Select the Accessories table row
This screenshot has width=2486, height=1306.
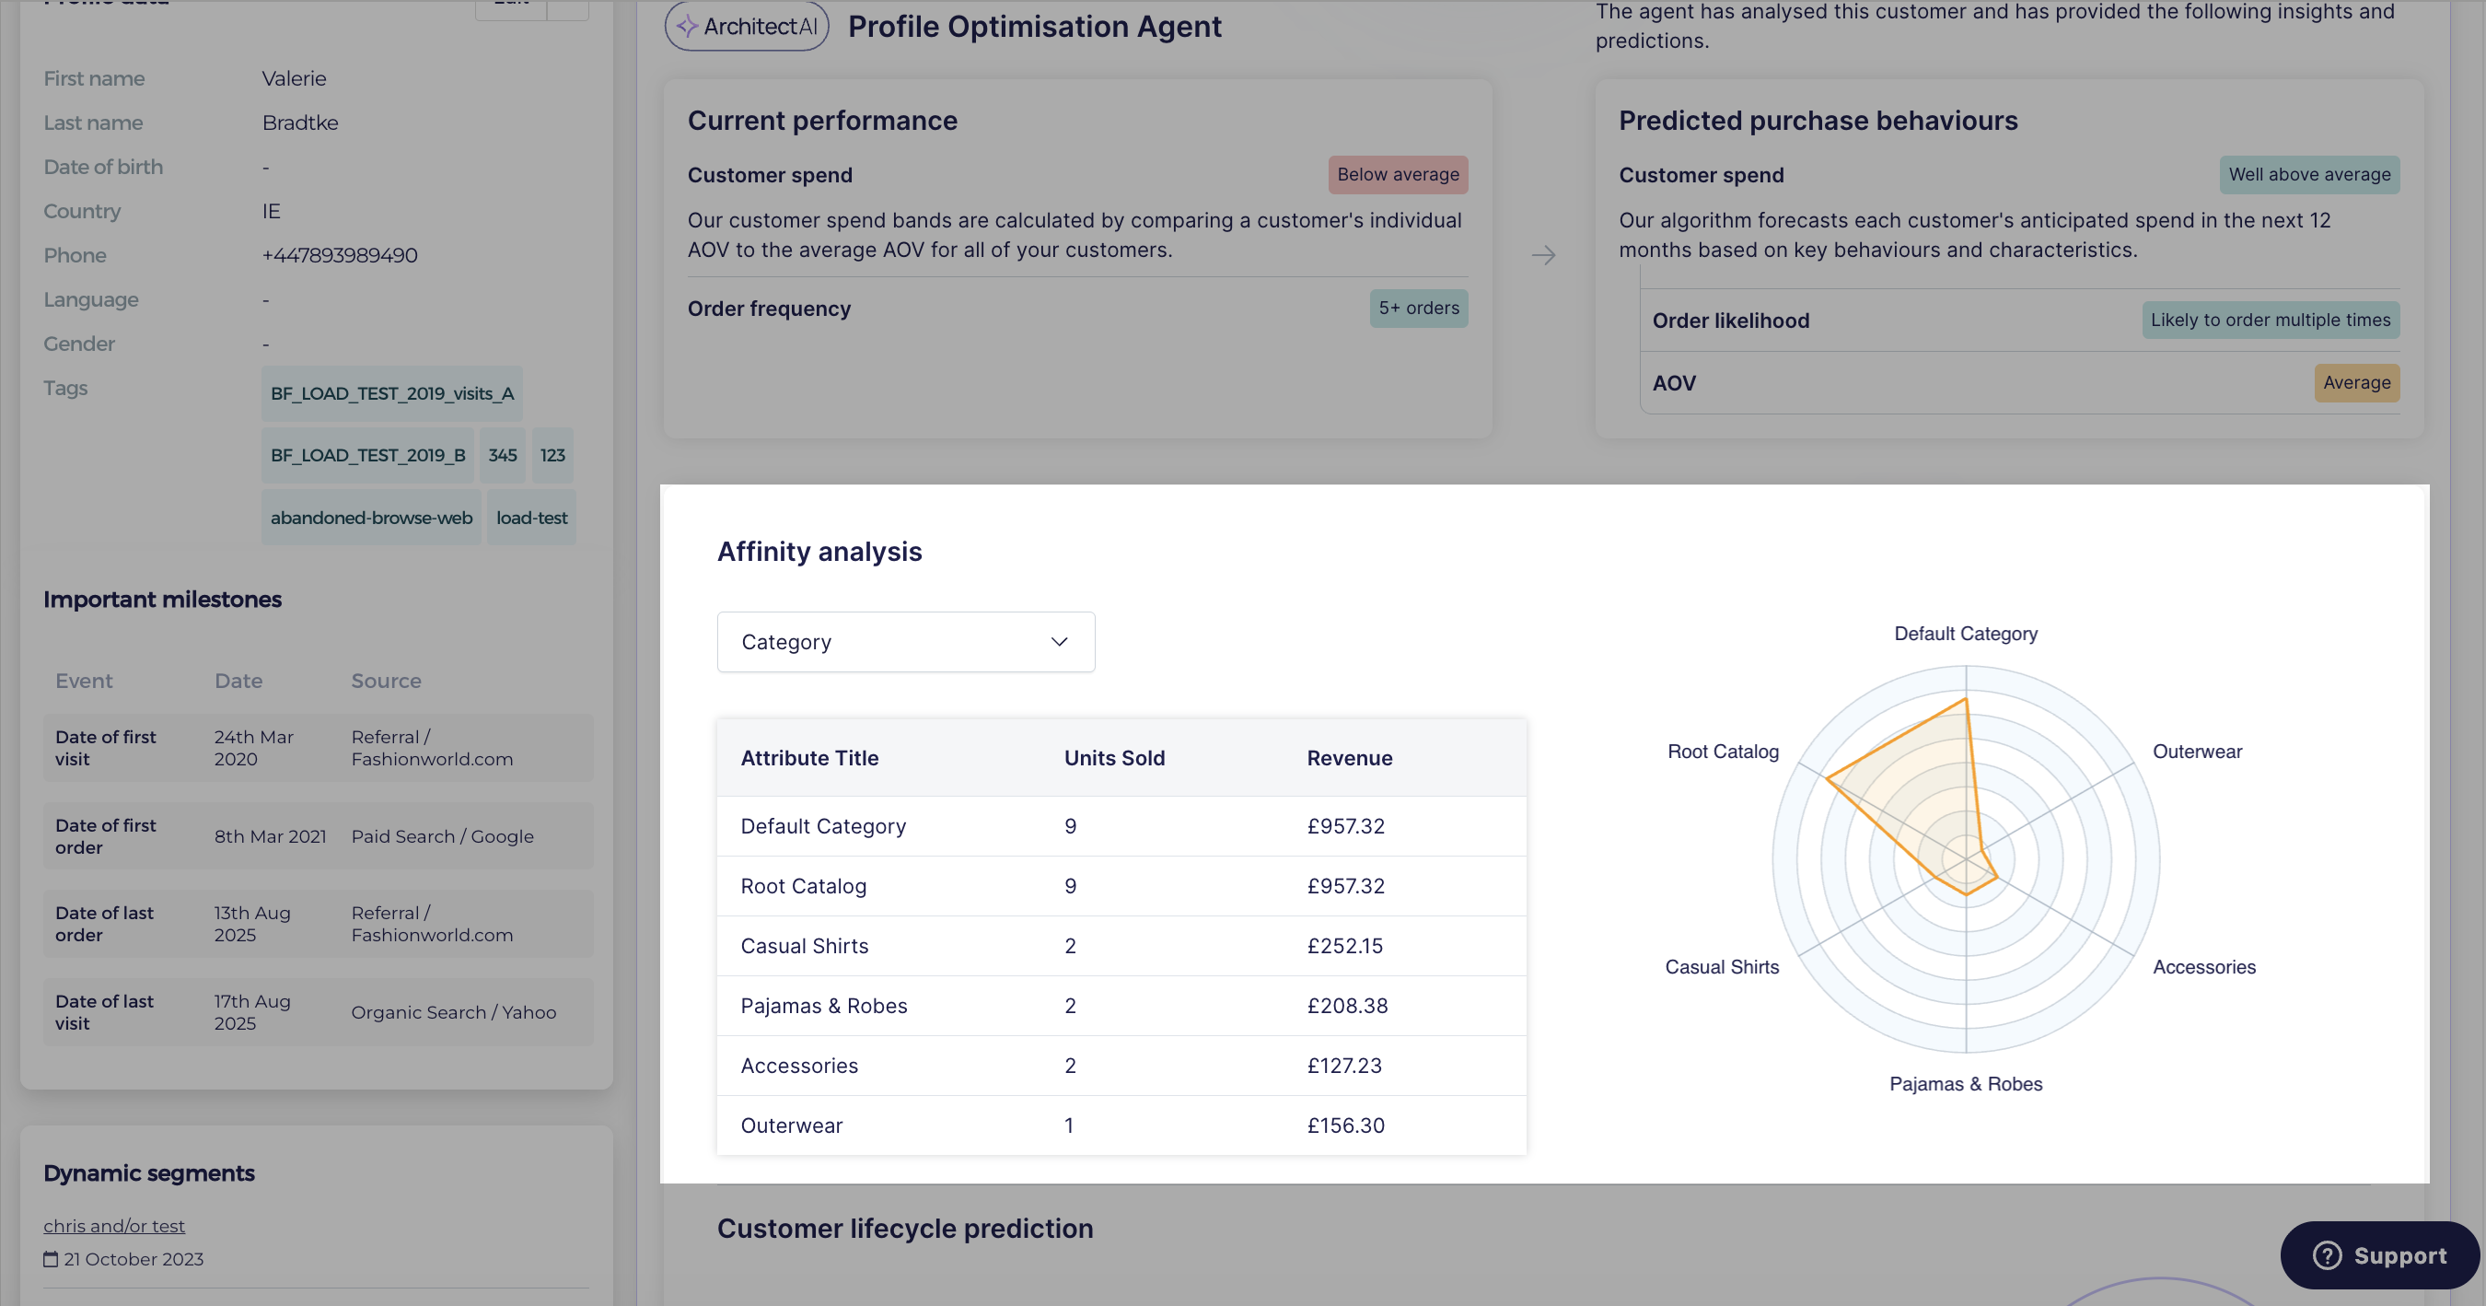click(1121, 1066)
